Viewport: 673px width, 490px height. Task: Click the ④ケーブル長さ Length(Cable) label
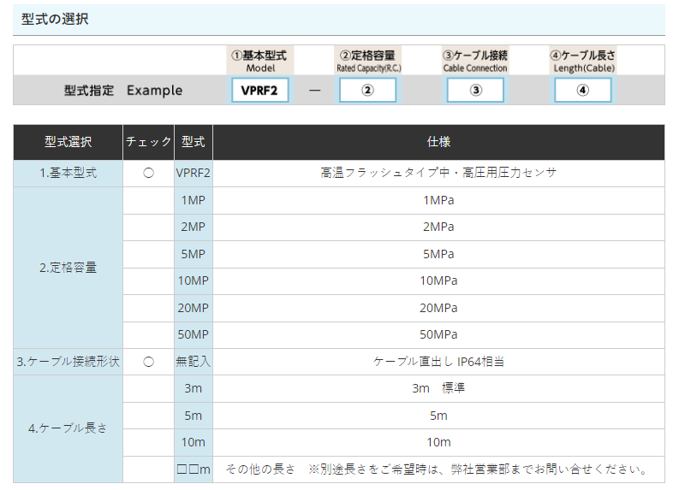tap(583, 61)
